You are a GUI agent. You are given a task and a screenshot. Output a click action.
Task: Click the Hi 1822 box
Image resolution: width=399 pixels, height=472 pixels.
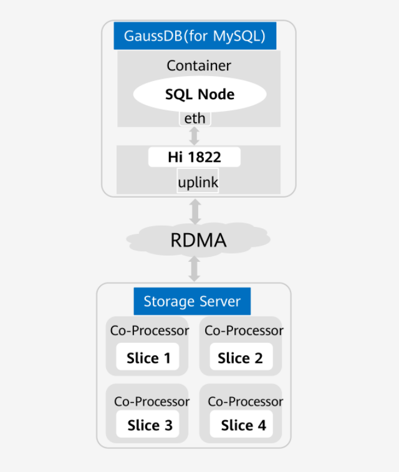(194, 157)
